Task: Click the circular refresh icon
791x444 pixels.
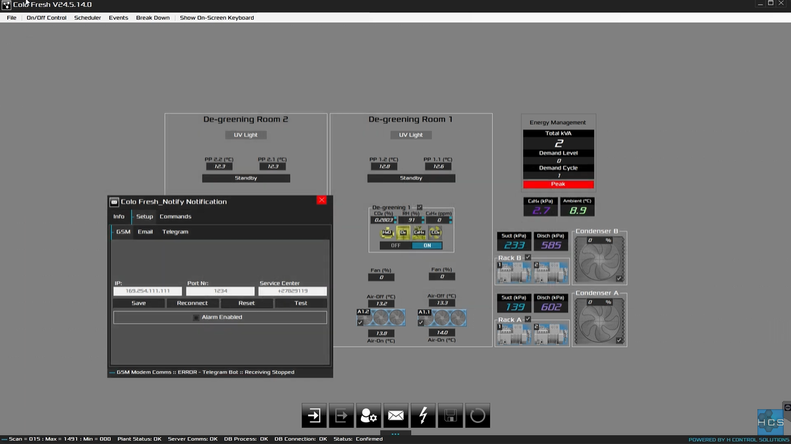Action: 477,416
